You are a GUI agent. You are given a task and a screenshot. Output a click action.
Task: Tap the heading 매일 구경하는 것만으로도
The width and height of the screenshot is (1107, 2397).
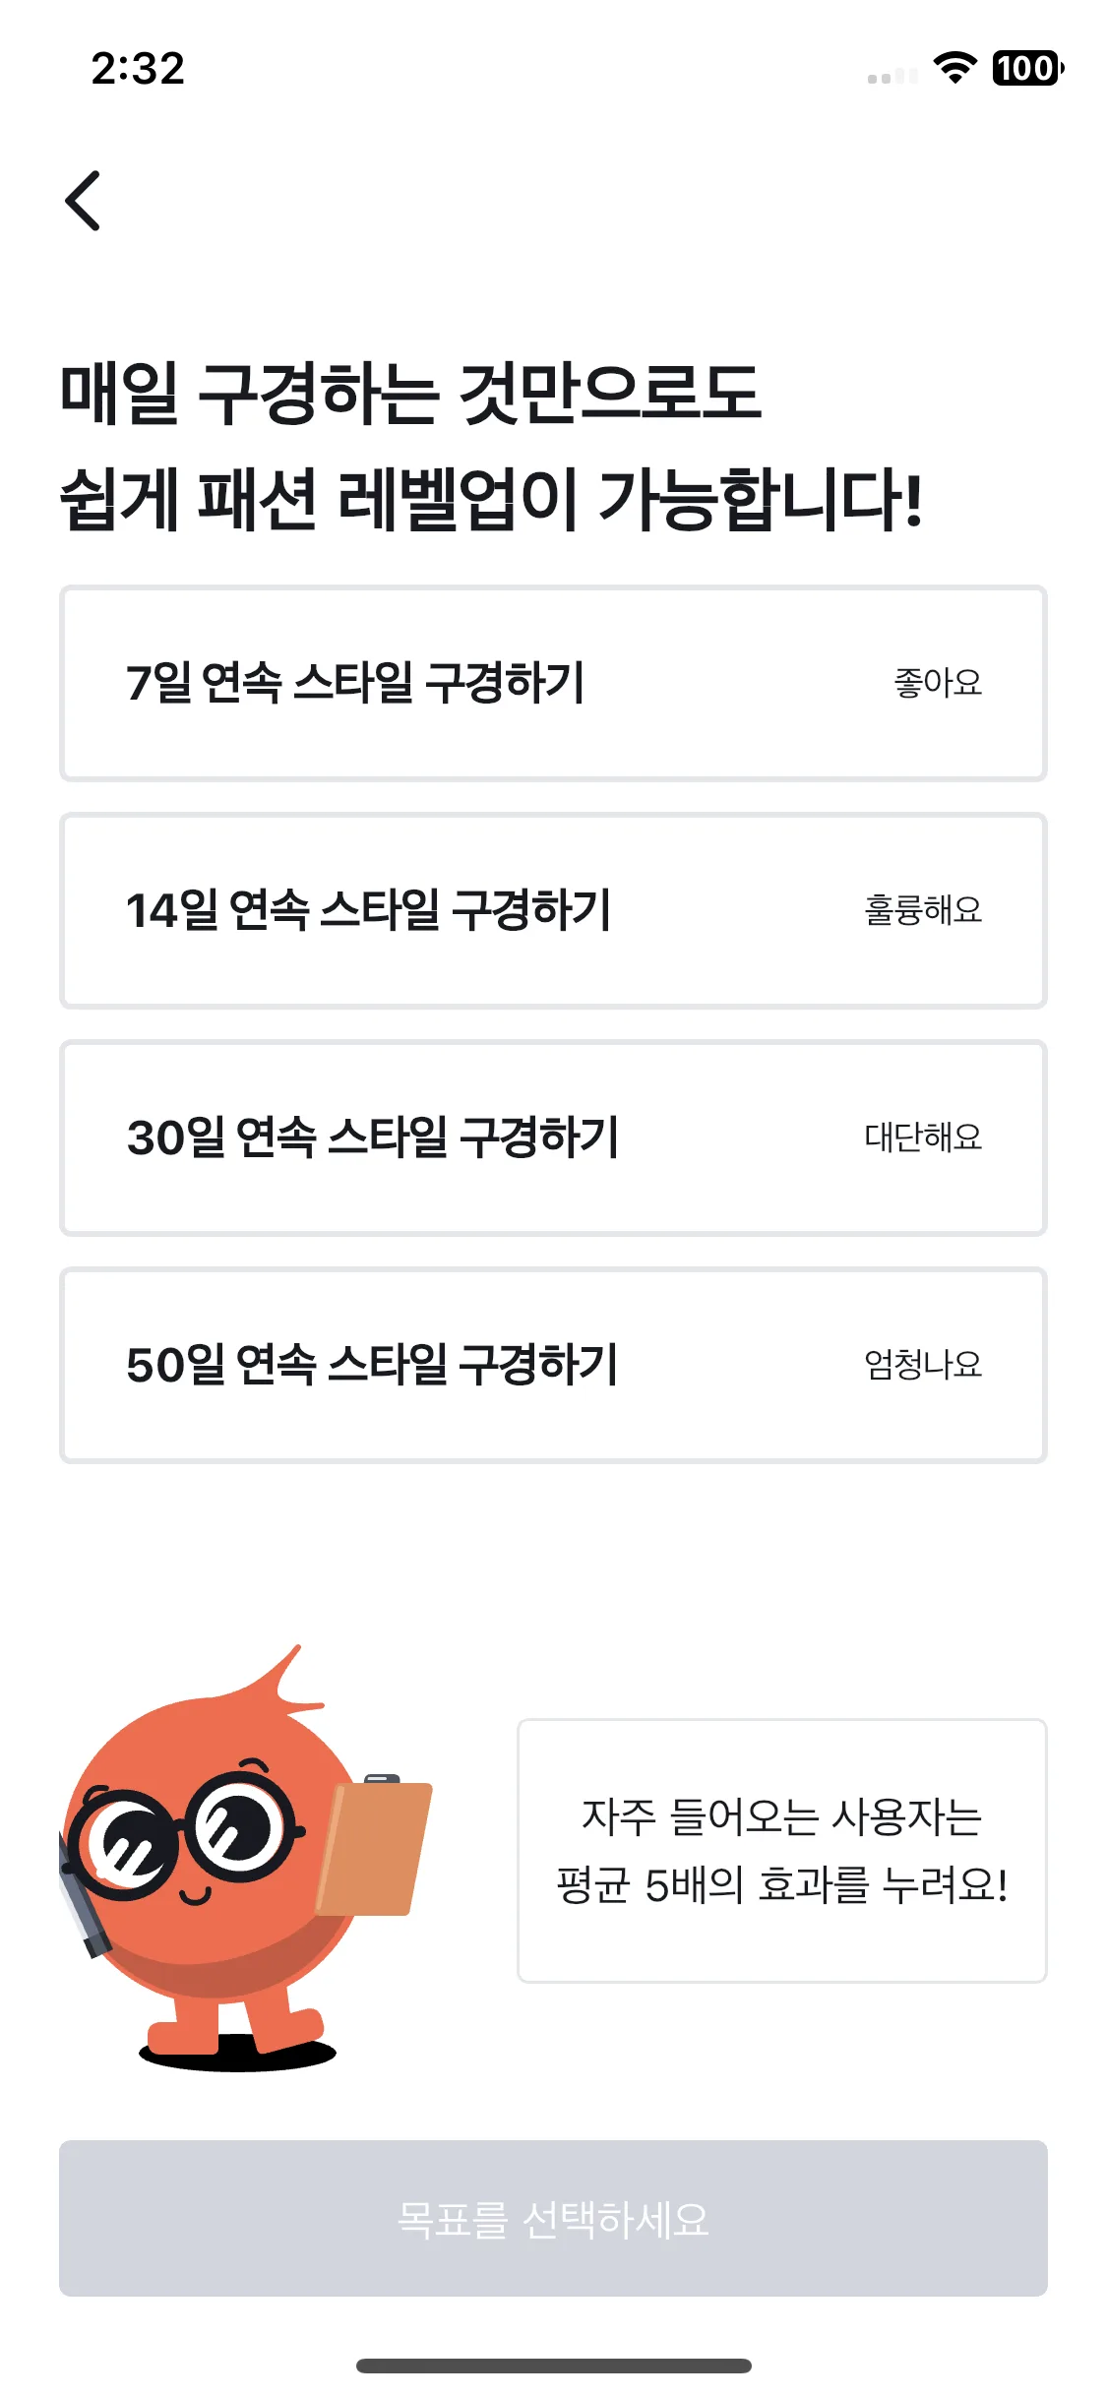point(410,394)
